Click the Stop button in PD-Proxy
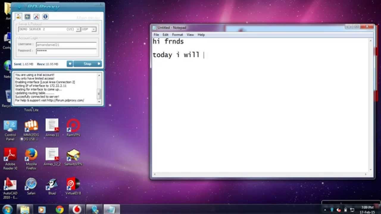The width and height of the screenshot is (381, 214). 88,64
